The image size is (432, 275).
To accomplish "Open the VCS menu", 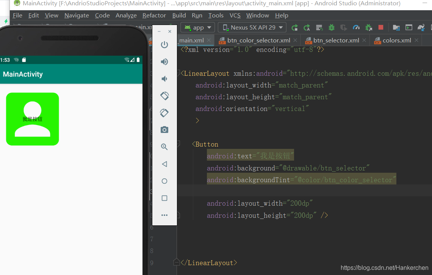I will pos(235,16).
